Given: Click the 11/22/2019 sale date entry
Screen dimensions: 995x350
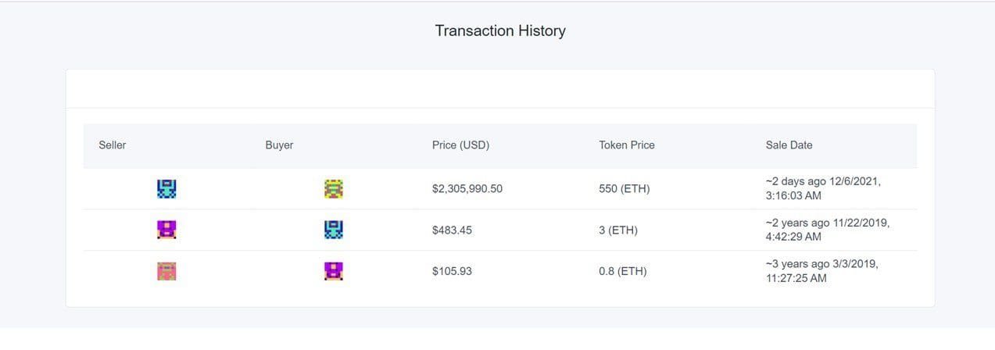Looking at the screenshot, I should (828, 230).
